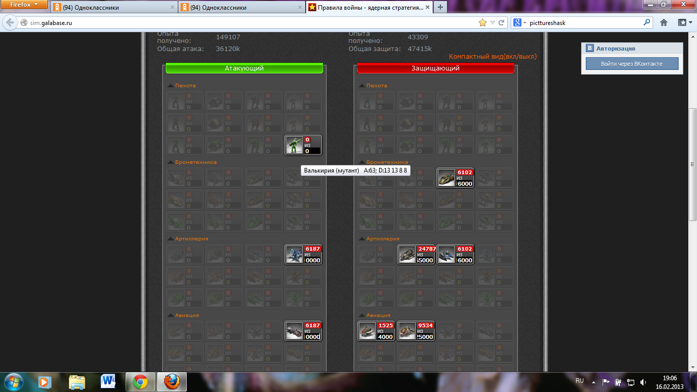Select the defender's active armor unit icon
This screenshot has height=392, width=697.
click(446, 178)
